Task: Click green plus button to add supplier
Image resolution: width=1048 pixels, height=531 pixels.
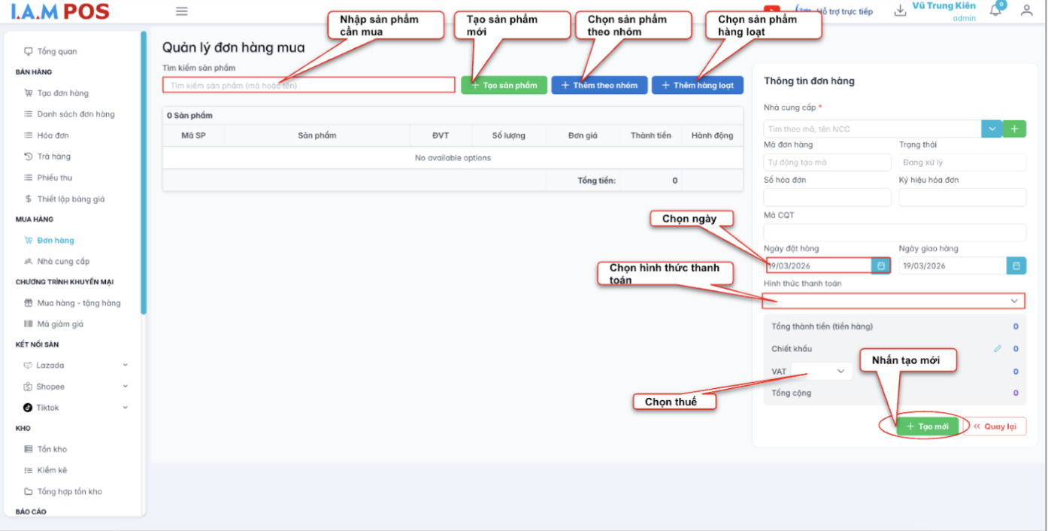Action: [1014, 129]
